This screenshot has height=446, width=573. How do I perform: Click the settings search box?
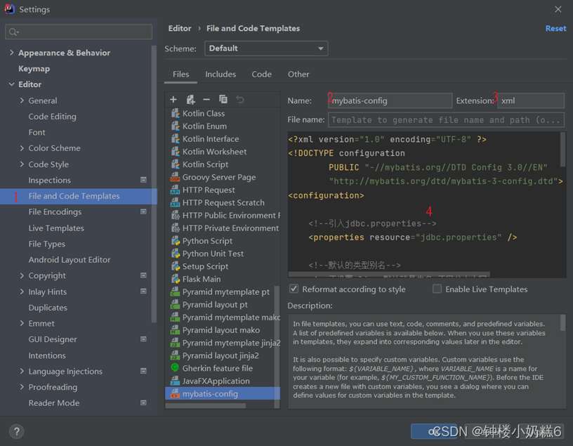pos(79,32)
